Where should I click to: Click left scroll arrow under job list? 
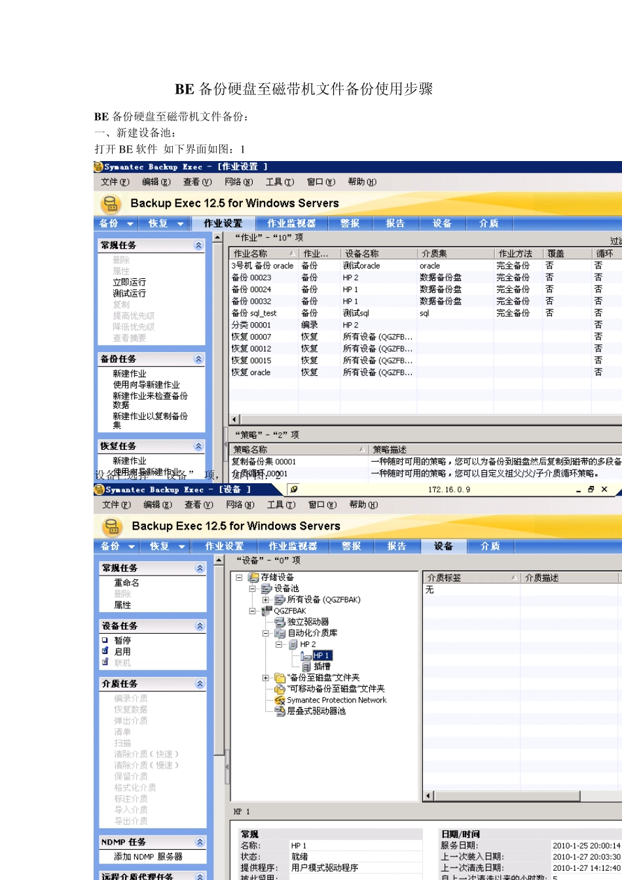[x=234, y=420]
